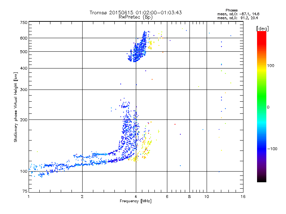This screenshot has height=214, width=286.
Task: Click the x-axis tick label '2'
Action: coord(82,197)
